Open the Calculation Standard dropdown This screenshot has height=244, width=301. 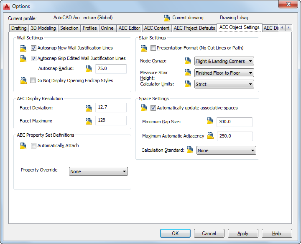click(226, 151)
